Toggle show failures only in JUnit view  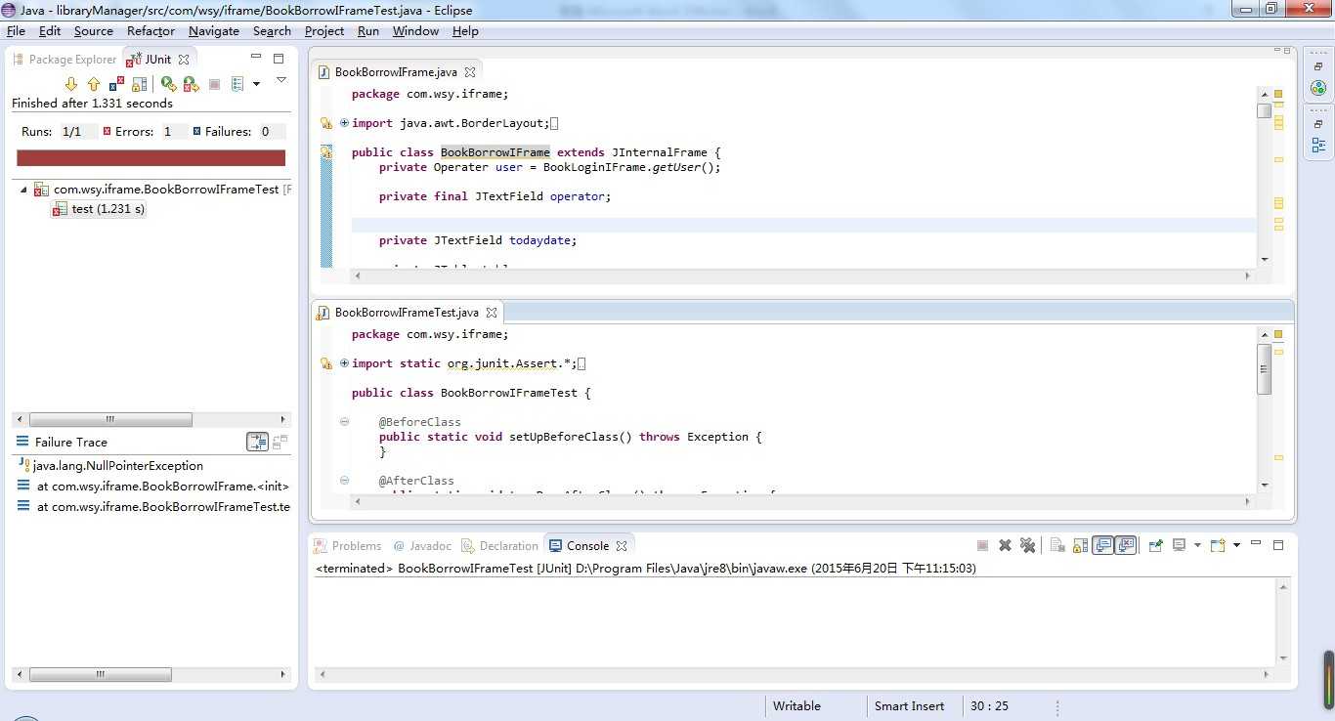pyautogui.click(x=117, y=84)
